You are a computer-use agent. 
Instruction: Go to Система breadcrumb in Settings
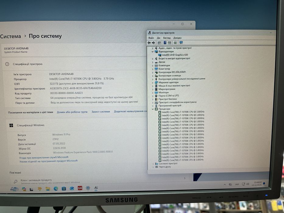tap(11, 36)
